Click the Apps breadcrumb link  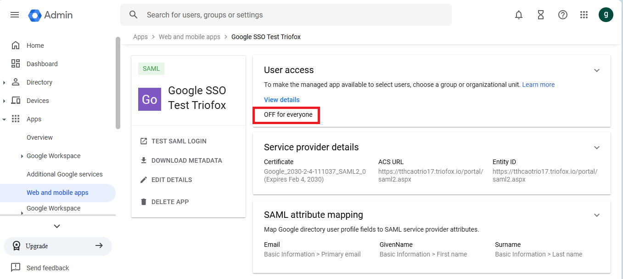click(140, 37)
